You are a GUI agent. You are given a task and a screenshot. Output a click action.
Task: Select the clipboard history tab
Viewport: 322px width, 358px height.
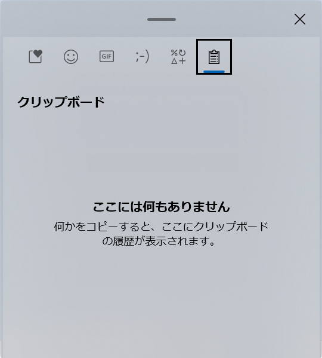click(x=214, y=56)
